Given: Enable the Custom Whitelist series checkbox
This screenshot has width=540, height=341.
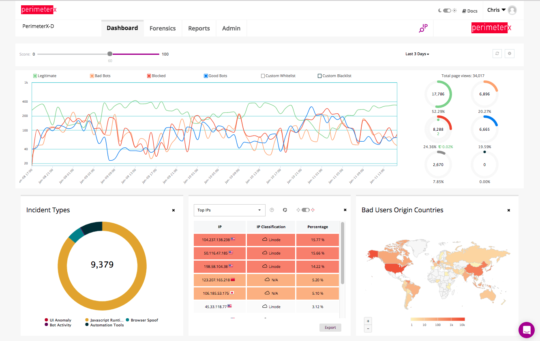Looking at the screenshot, I should coord(263,76).
